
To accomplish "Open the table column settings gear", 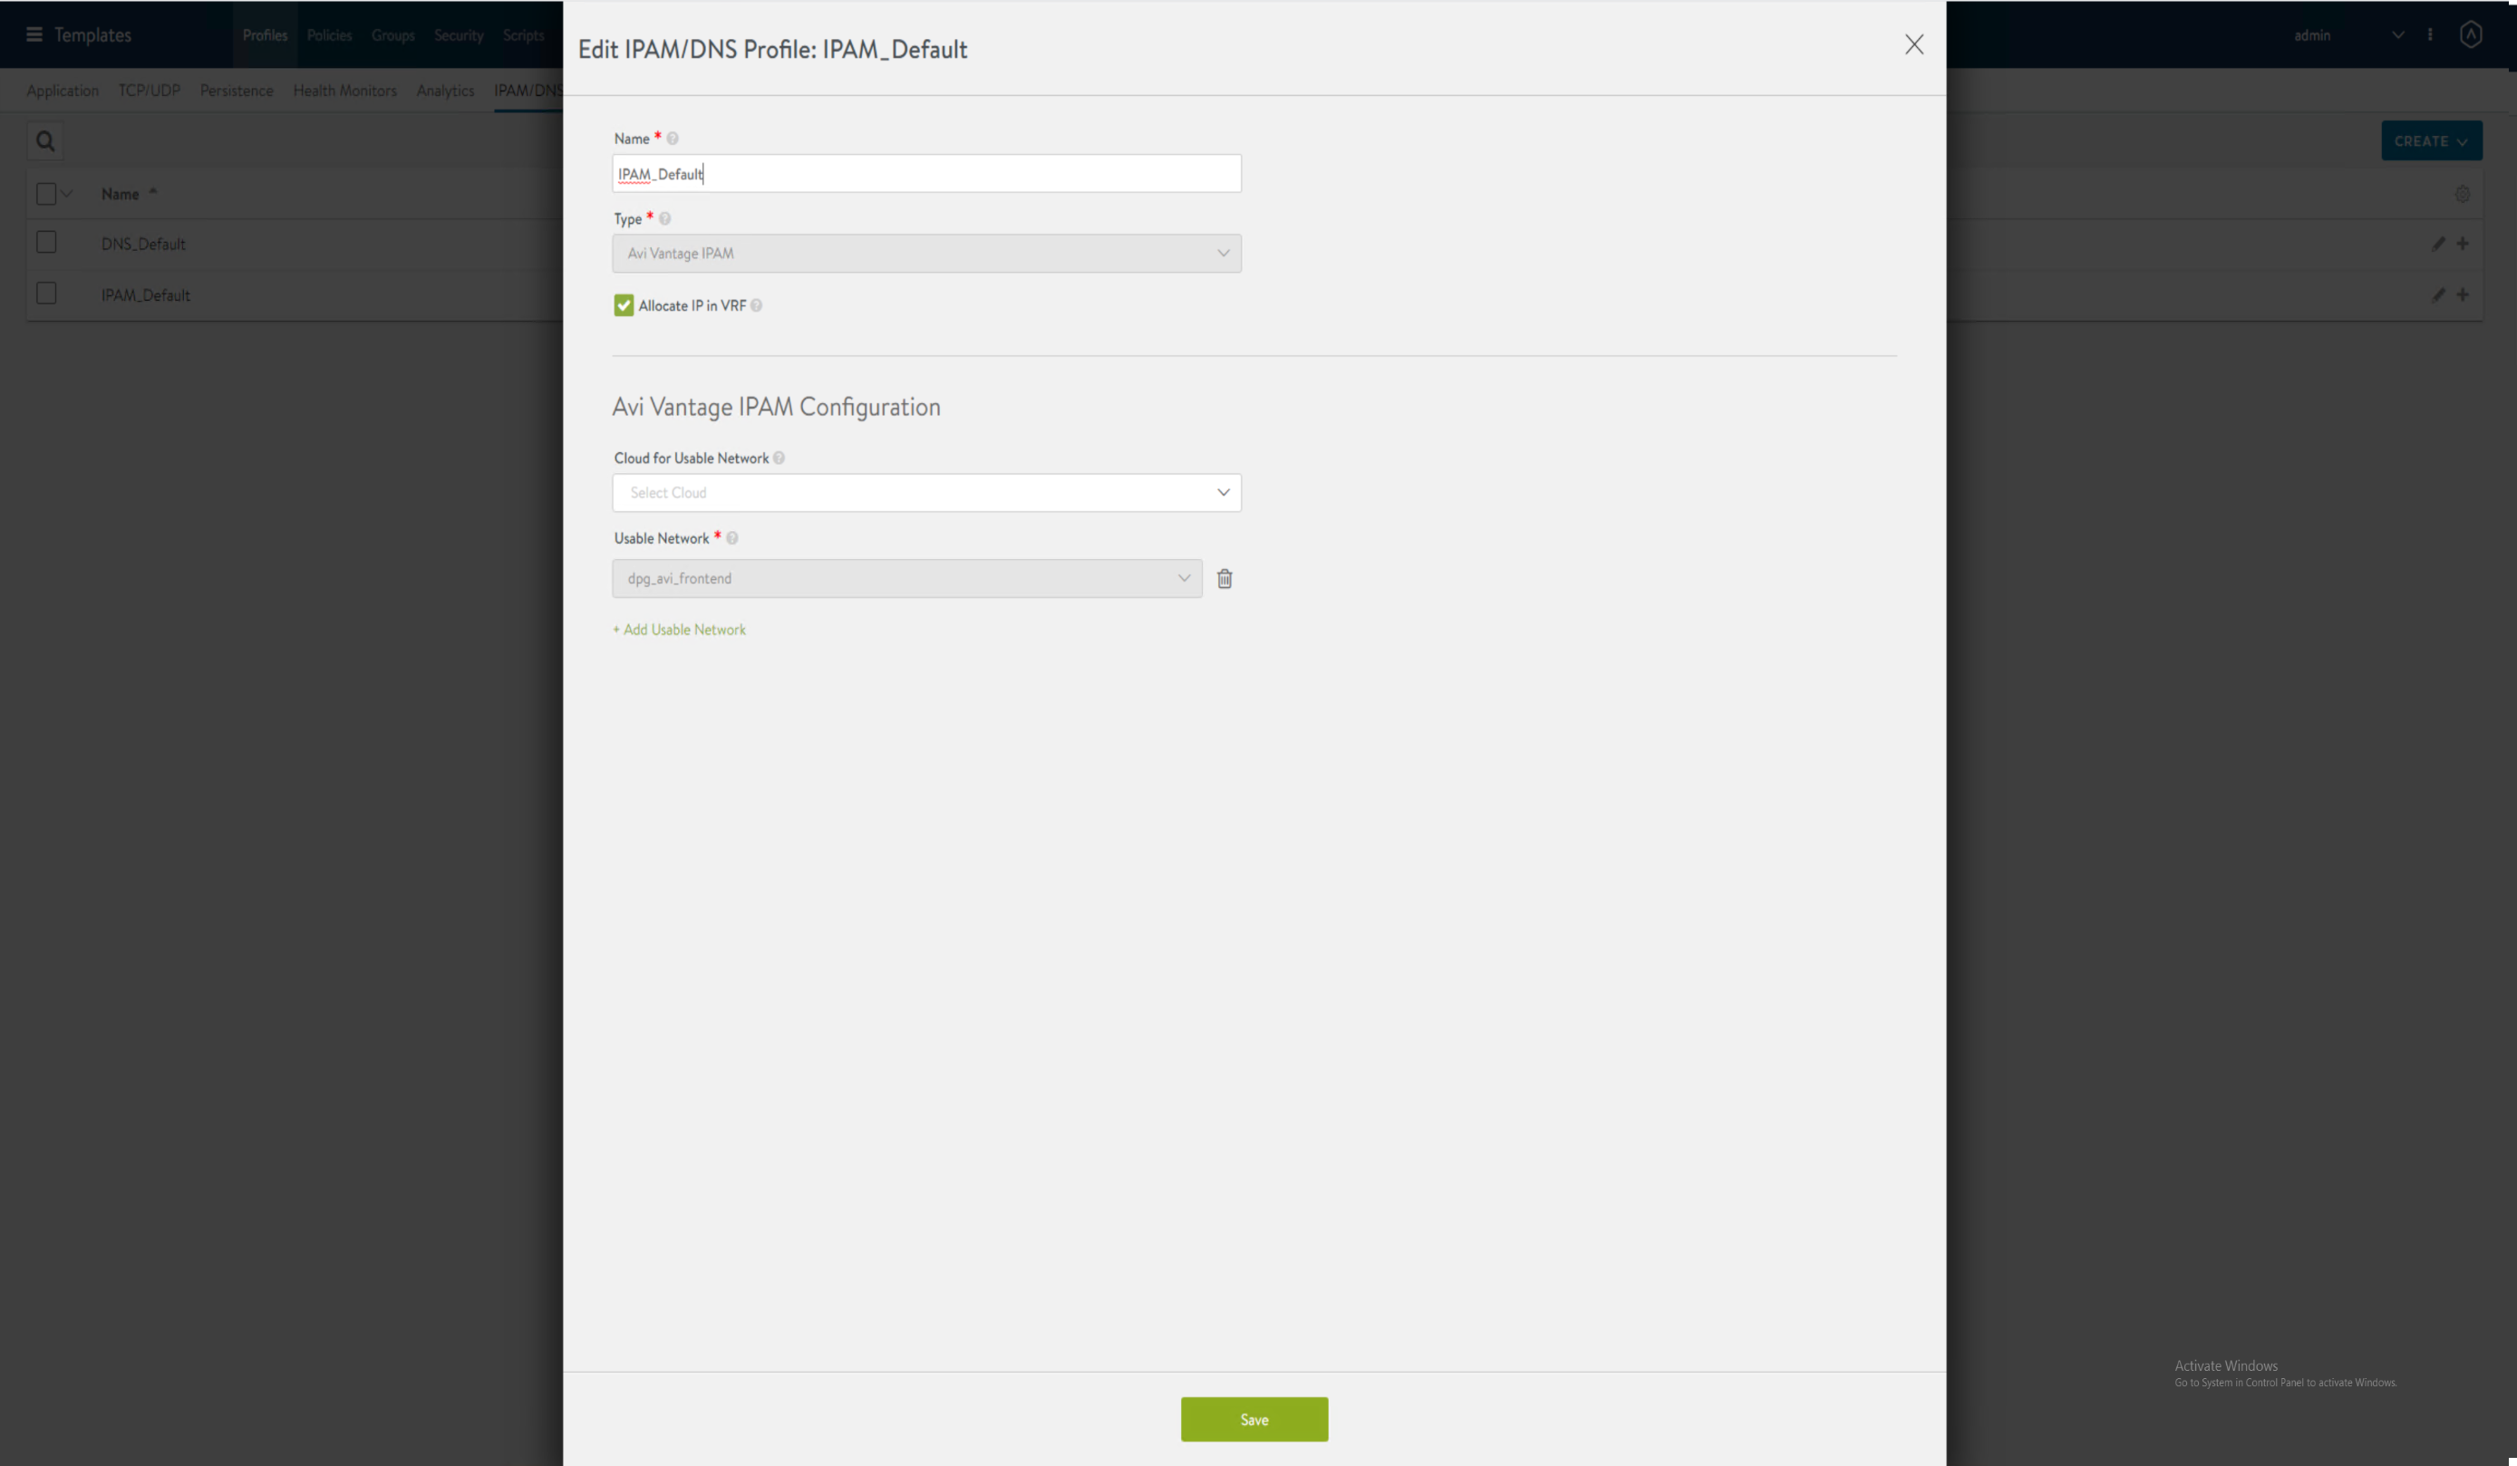I will coord(2462,195).
